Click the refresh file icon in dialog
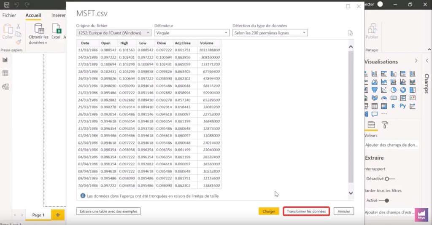Viewport: 432px width, 225px height. (350, 33)
